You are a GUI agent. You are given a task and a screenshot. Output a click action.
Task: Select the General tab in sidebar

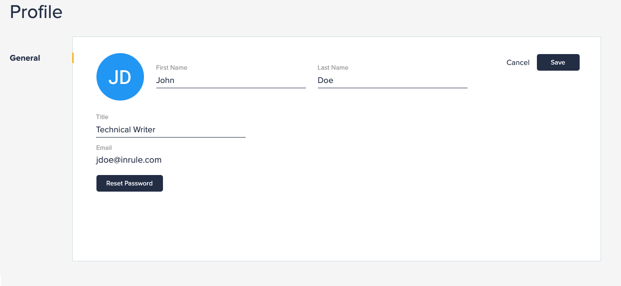click(25, 58)
